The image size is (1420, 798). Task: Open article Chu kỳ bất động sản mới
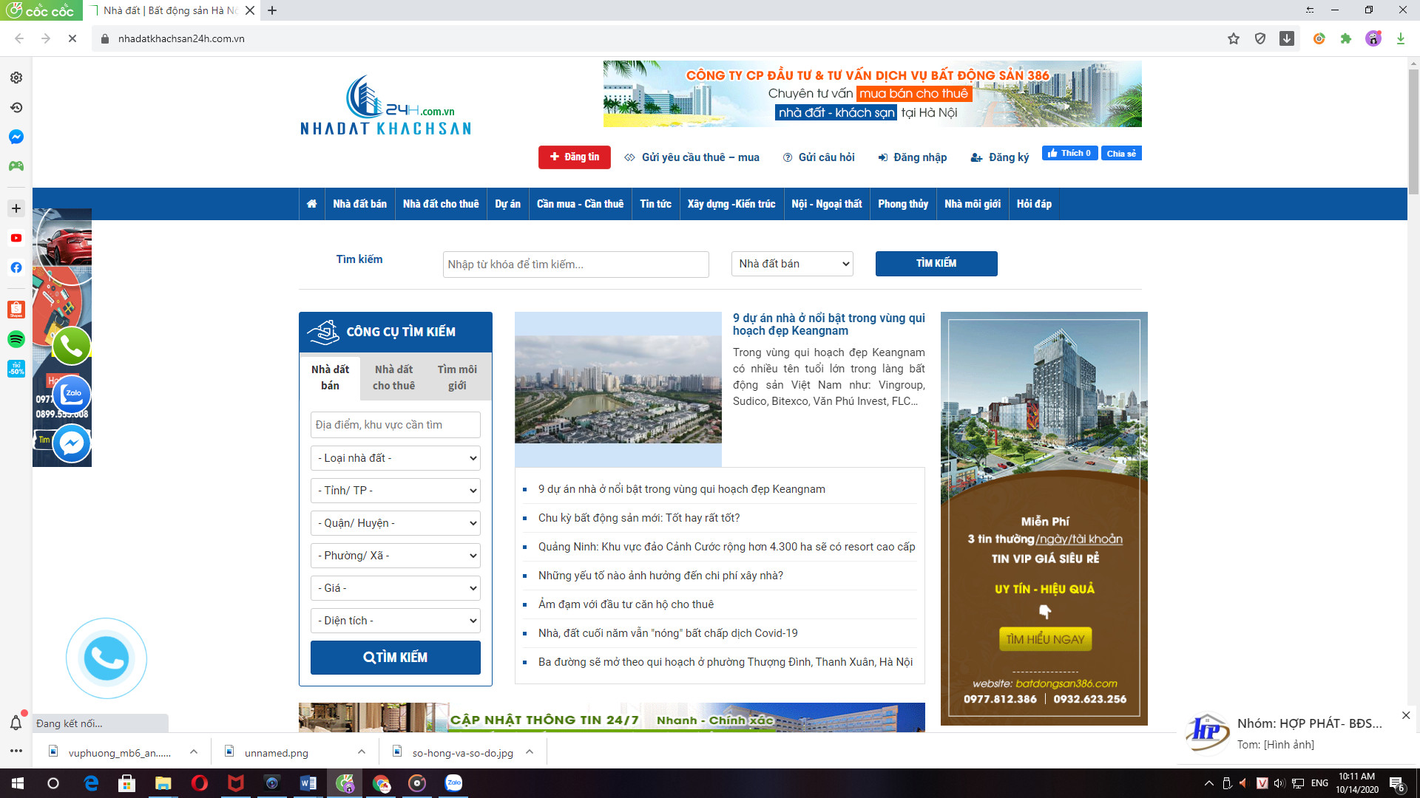(x=639, y=518)
